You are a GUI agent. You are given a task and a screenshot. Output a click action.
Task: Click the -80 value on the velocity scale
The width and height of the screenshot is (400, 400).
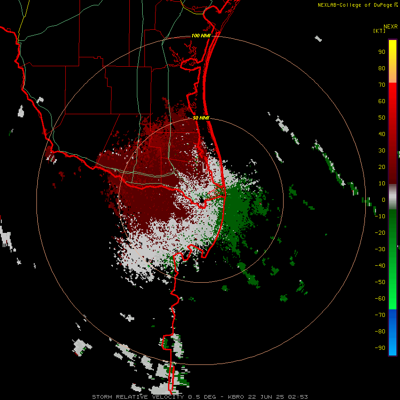[x=380, y=332]
